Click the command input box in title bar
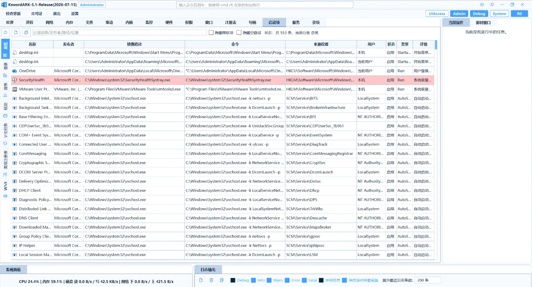This screenshot has height=287, width=533. [x=265, y=5]
